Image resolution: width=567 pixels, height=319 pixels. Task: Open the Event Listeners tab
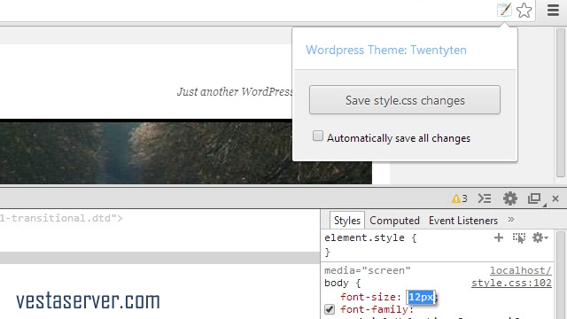tap(463, 221)
